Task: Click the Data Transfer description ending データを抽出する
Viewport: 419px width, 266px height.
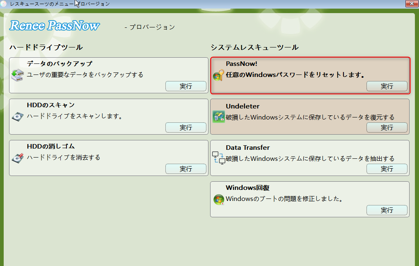Action: 310,159
